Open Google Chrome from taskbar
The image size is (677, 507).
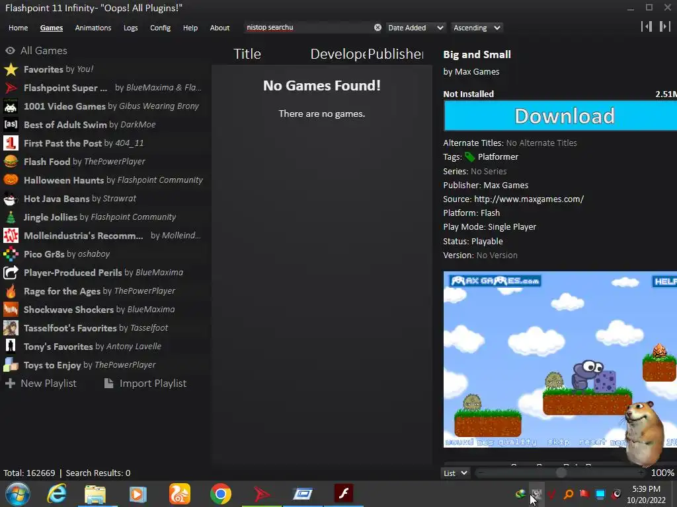coord(221,494)
